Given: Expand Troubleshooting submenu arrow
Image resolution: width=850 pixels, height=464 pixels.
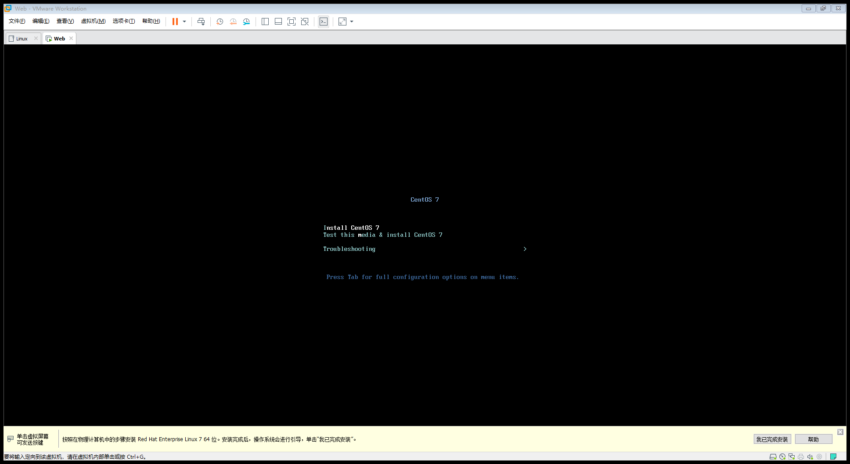Looking at the screenshot, I should pos(525,249).
